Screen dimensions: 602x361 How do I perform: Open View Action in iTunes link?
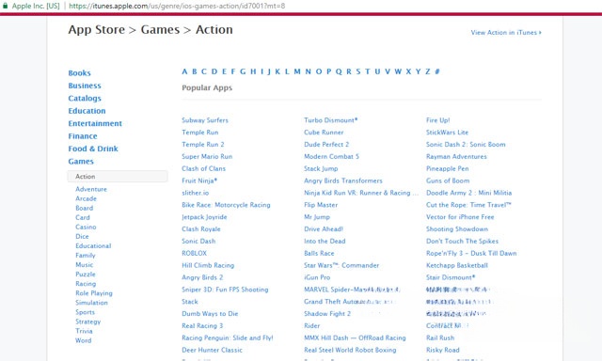506,33
